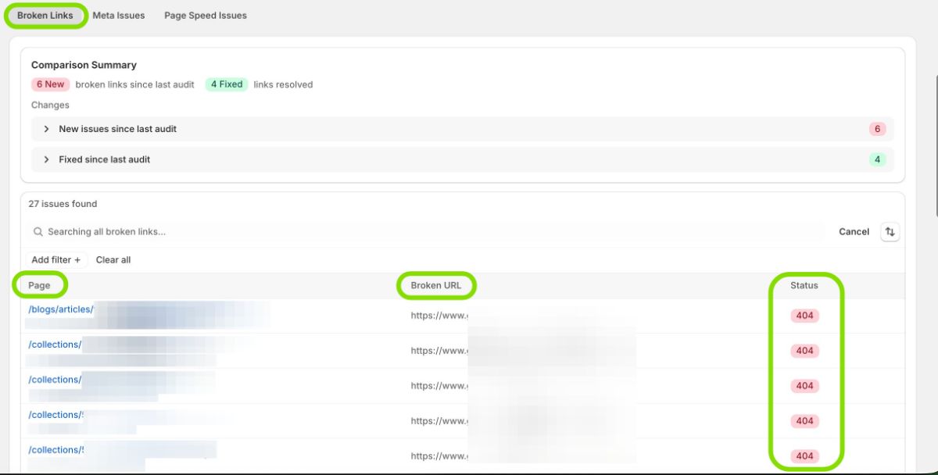Click the magnifying glass search icon

coord(38,232)
